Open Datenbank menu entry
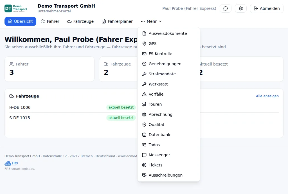The image size is (288, 194). tap(169, 134)
